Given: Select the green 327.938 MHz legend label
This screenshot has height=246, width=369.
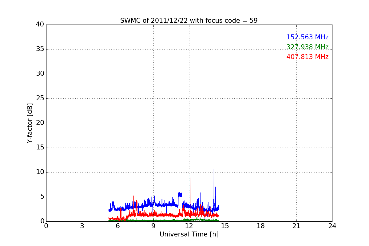Looking at the screenshot, I should (x=307, y=47).
